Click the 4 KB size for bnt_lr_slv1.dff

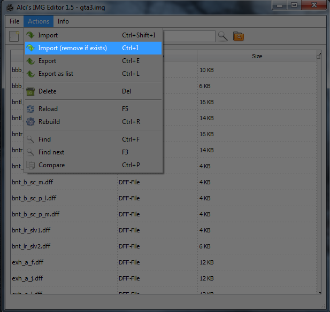[205, 230]
